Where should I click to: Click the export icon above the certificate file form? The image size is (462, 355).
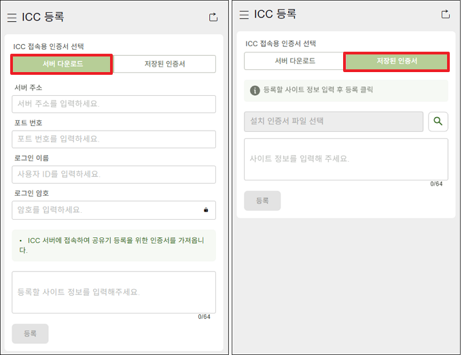pyautogui.click(x=446, y=14)
